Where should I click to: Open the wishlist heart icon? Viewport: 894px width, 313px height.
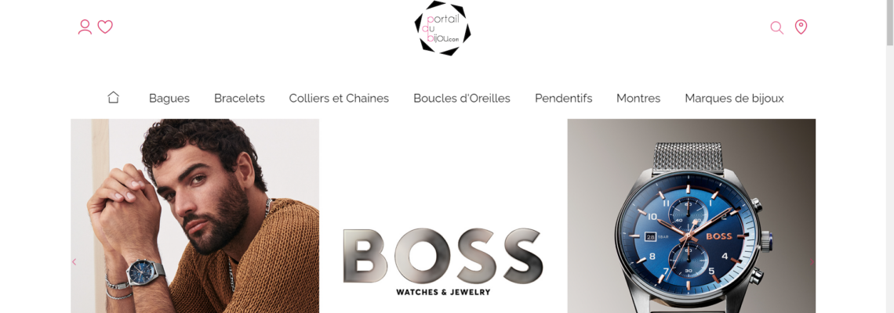coord(105,27)
